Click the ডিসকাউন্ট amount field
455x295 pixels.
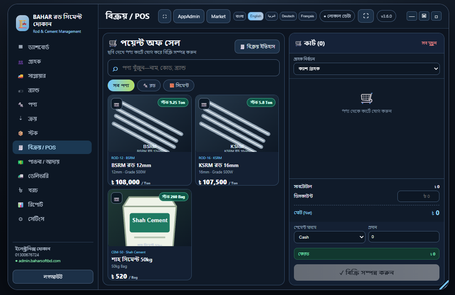(x=418, y=196)
